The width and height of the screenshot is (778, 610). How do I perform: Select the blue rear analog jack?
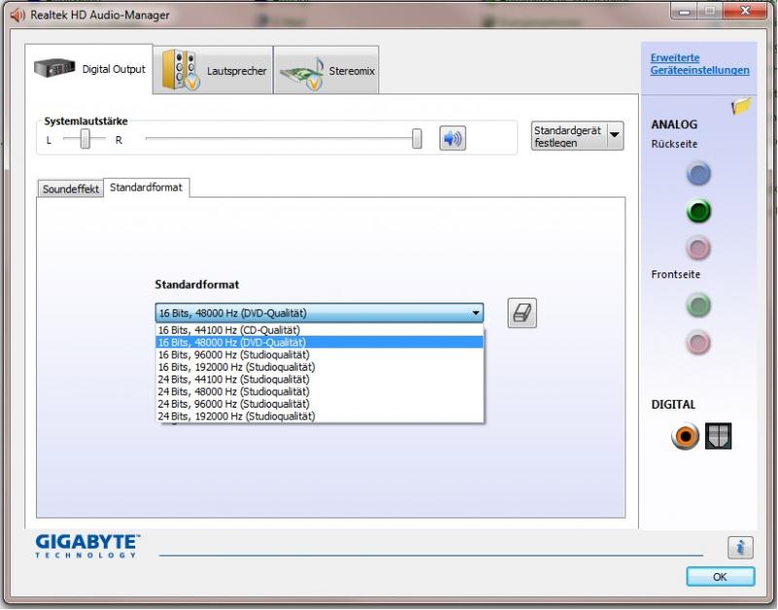(x=698, y=174)
